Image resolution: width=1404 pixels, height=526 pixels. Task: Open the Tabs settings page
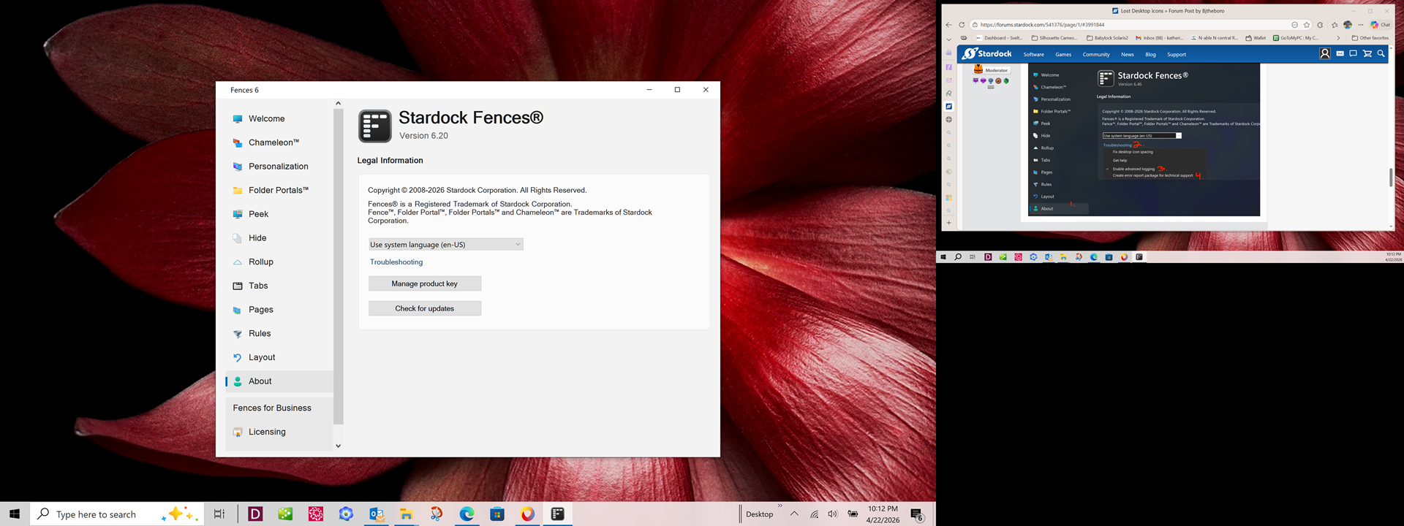pyautogui.click(x=279, y=286)
